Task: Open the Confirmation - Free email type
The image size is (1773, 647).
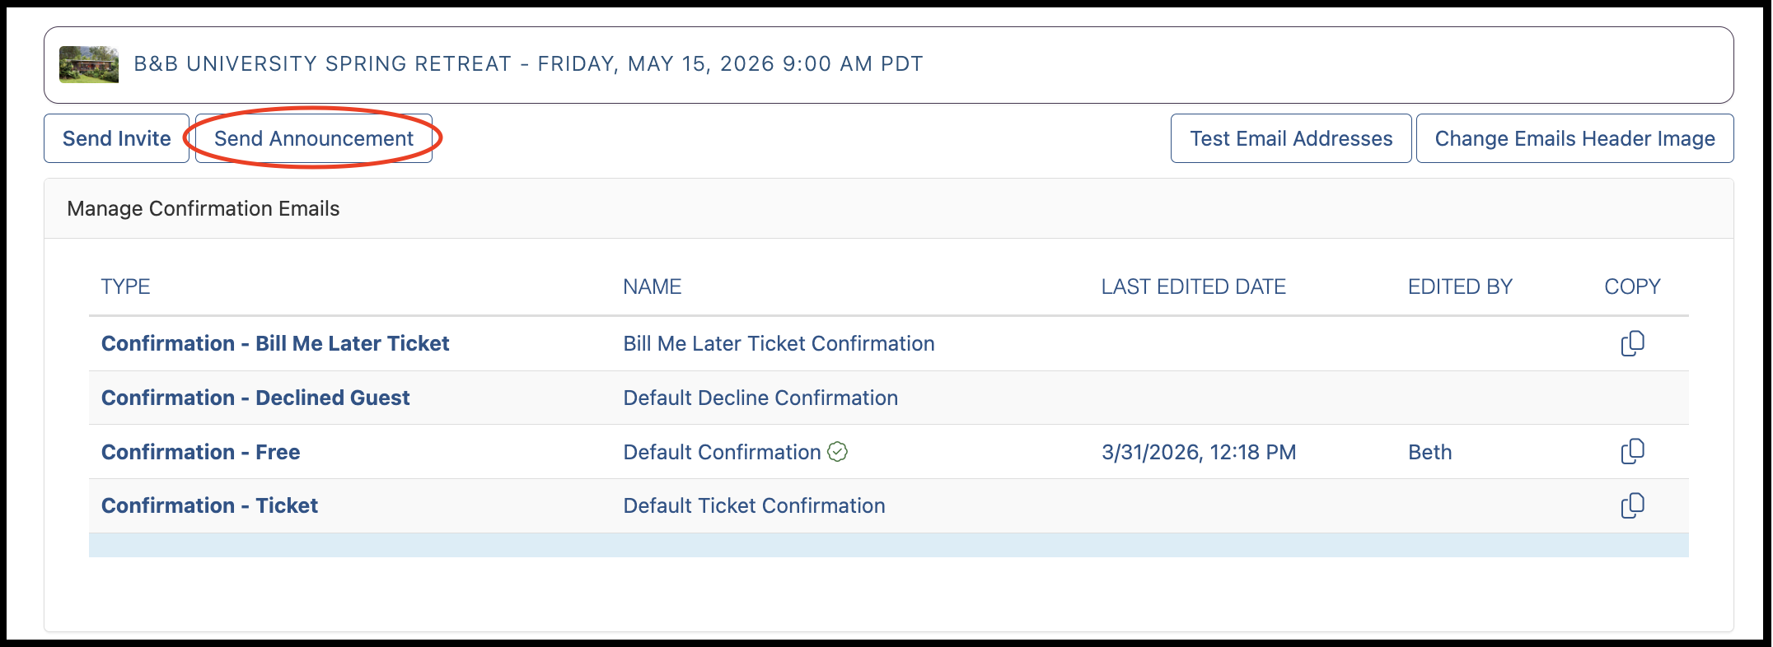Action: [x=200, y=452]
